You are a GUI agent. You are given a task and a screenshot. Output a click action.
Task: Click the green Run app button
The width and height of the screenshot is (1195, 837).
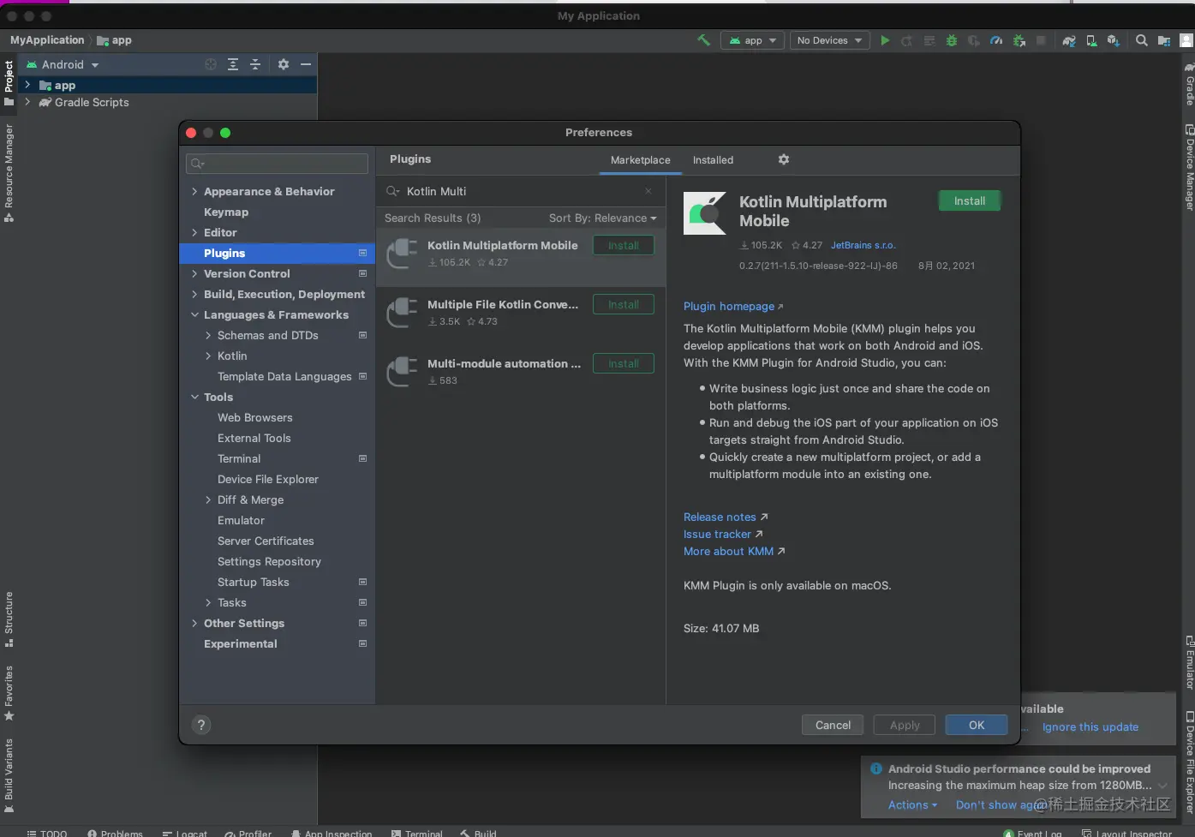tap(885, 40)
